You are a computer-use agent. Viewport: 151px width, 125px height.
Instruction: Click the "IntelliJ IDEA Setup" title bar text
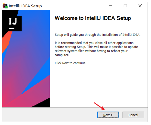click(x=25, y=6)
